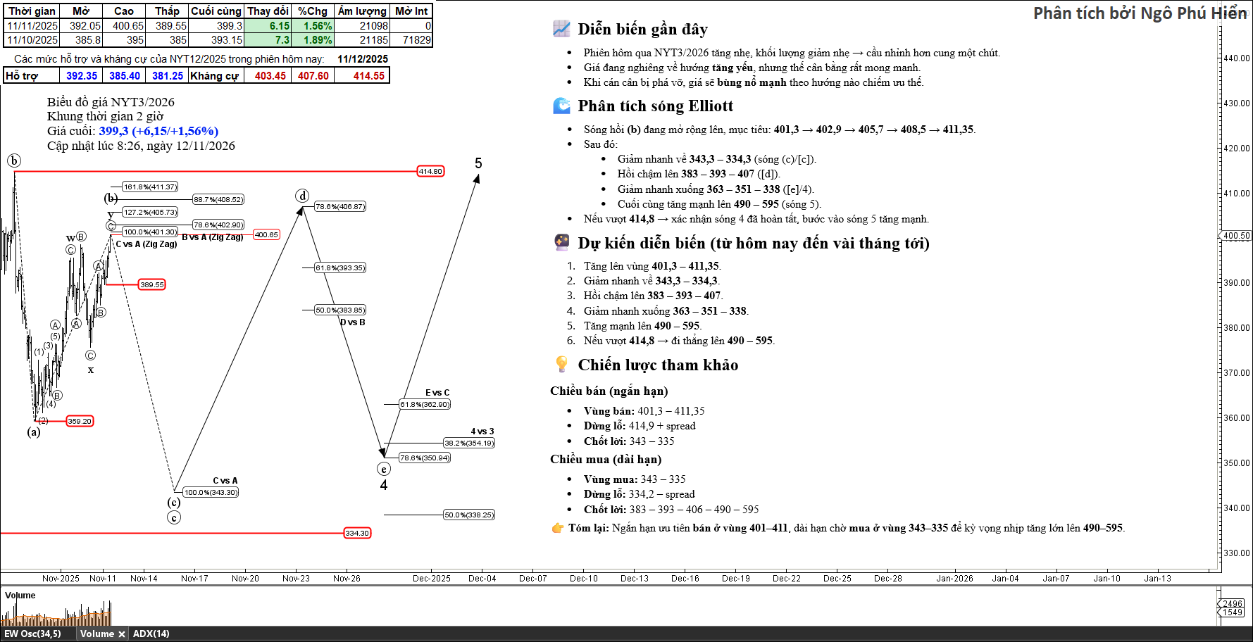The image size is (1253, 642).
Task: Select the 414.80 red price label
Action: tap(430, 171)
